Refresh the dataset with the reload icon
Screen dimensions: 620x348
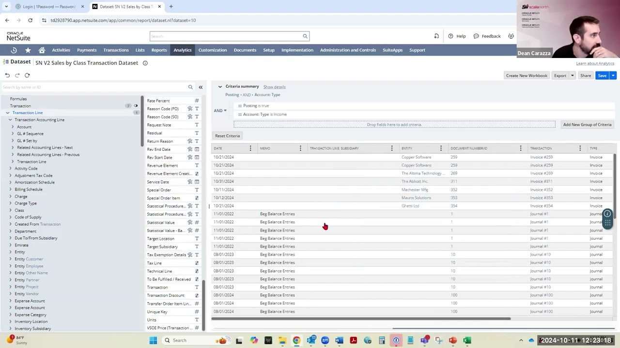tap(27, 75)
